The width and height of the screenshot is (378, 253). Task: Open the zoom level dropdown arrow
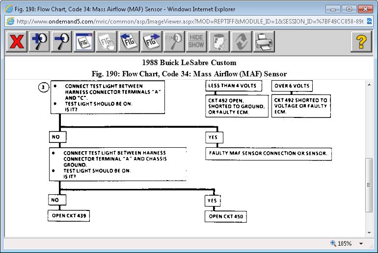tap(361, 244)
